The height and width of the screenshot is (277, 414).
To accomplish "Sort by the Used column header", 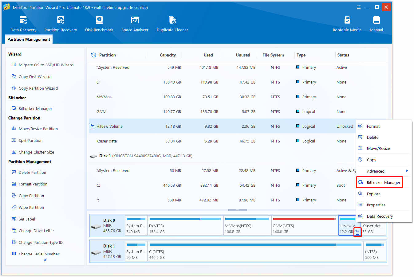I will [208, 55].
